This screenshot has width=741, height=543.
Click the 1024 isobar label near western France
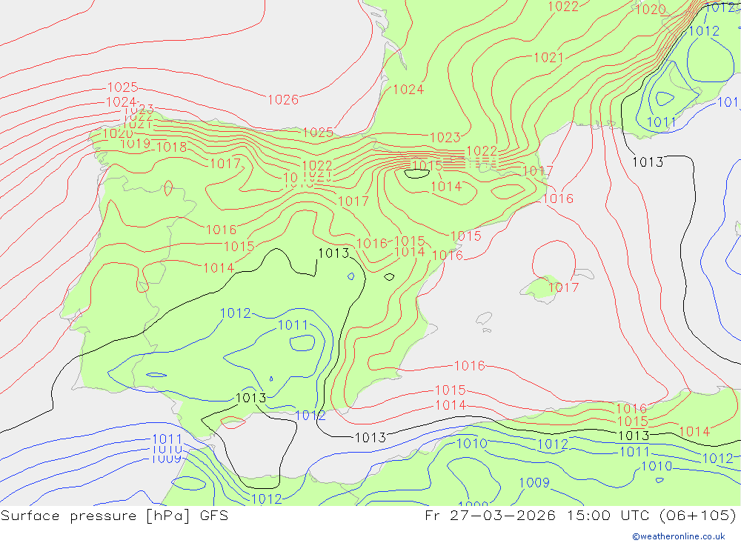click(x=408, y=90)
